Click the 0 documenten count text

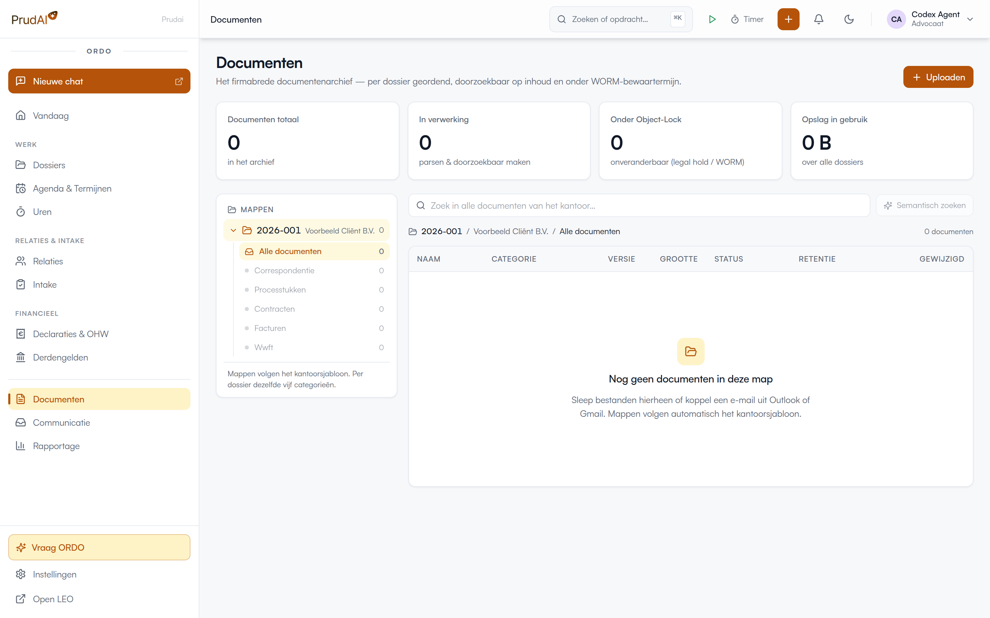pos(949,231)
